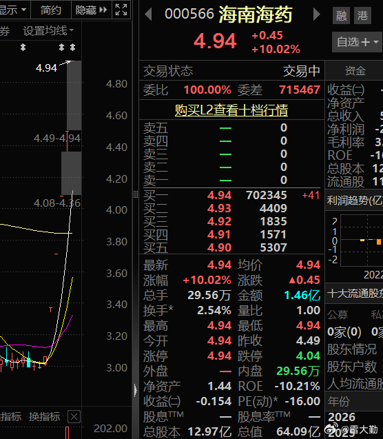Click the buy-four volume 1571
Viewport: 383px width, 439px height.
tap(273, 234)
